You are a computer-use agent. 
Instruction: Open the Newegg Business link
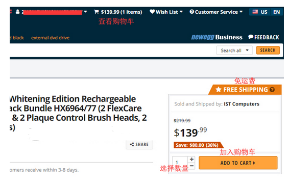point(216,37)
